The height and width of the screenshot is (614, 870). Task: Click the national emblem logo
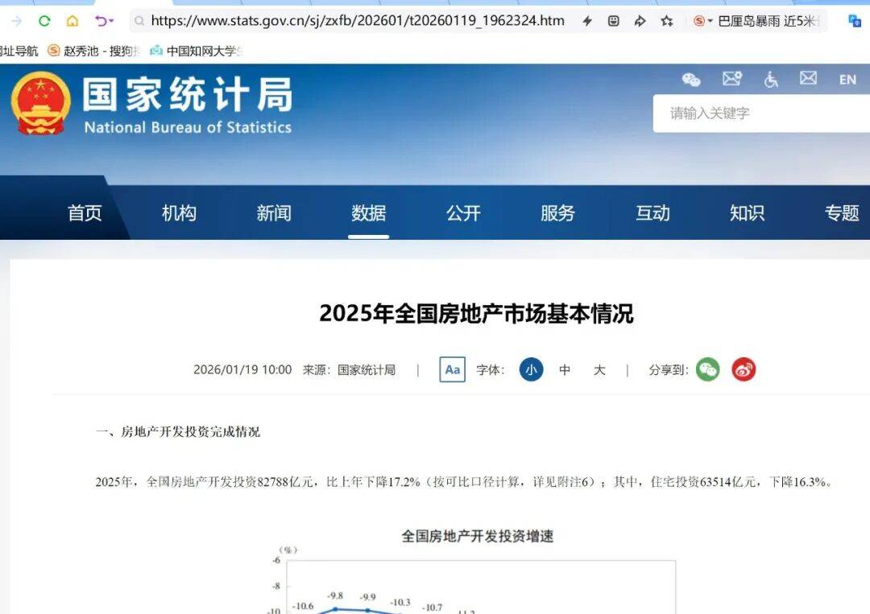pos(40,103)
